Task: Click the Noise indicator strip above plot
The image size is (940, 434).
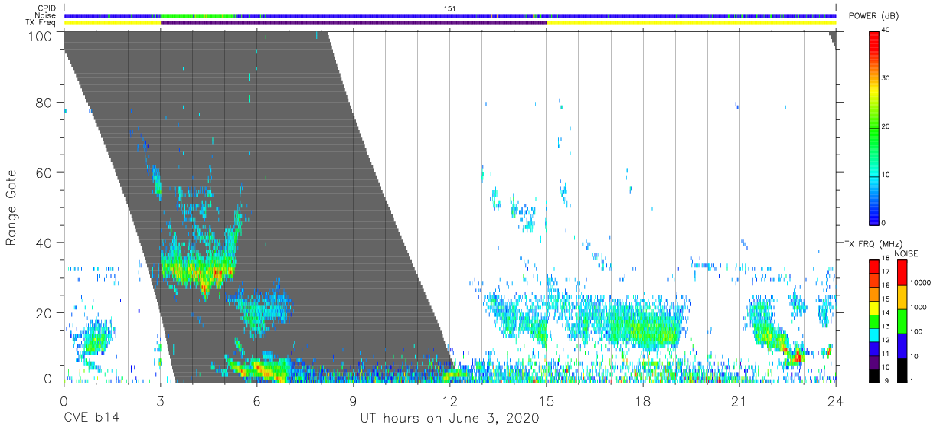Action: (450, 15)
